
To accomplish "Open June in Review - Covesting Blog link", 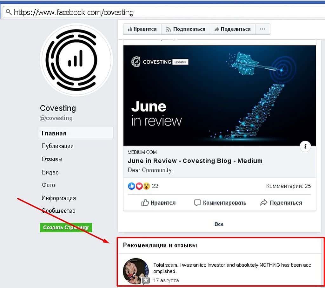I will coord(195,161).
